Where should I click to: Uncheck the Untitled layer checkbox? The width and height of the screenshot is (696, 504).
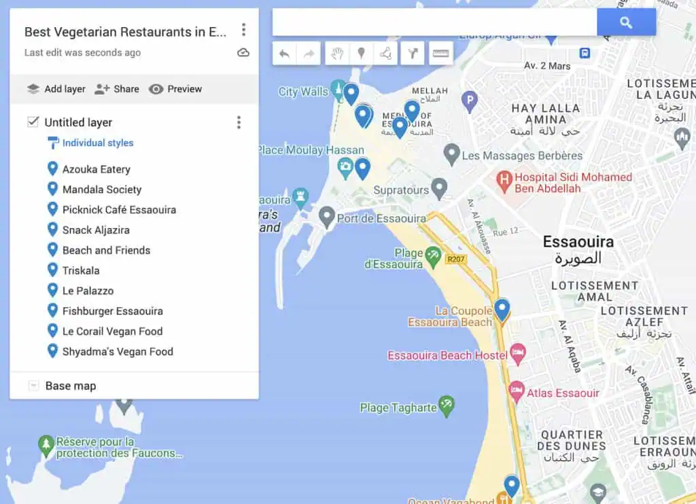pyautogui.click(x=33, y=122)
